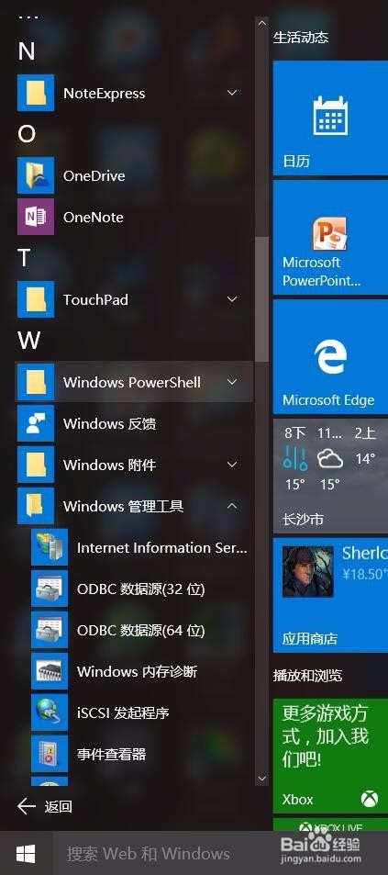This screenshot has height=875, width=388.
Task: Click the back arrow next to 返回
Action: 27,806
